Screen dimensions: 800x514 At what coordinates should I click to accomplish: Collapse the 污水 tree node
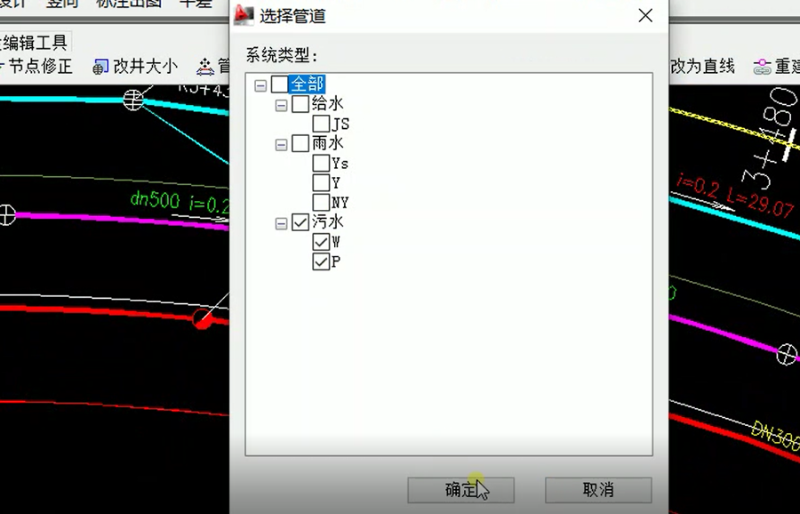coord(281,223)
